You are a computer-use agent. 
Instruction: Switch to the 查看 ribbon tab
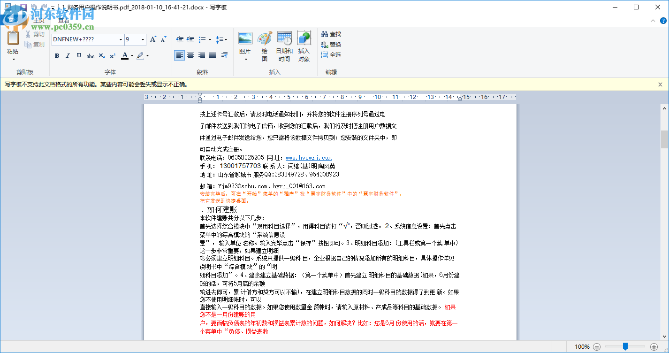coord(63,20)
